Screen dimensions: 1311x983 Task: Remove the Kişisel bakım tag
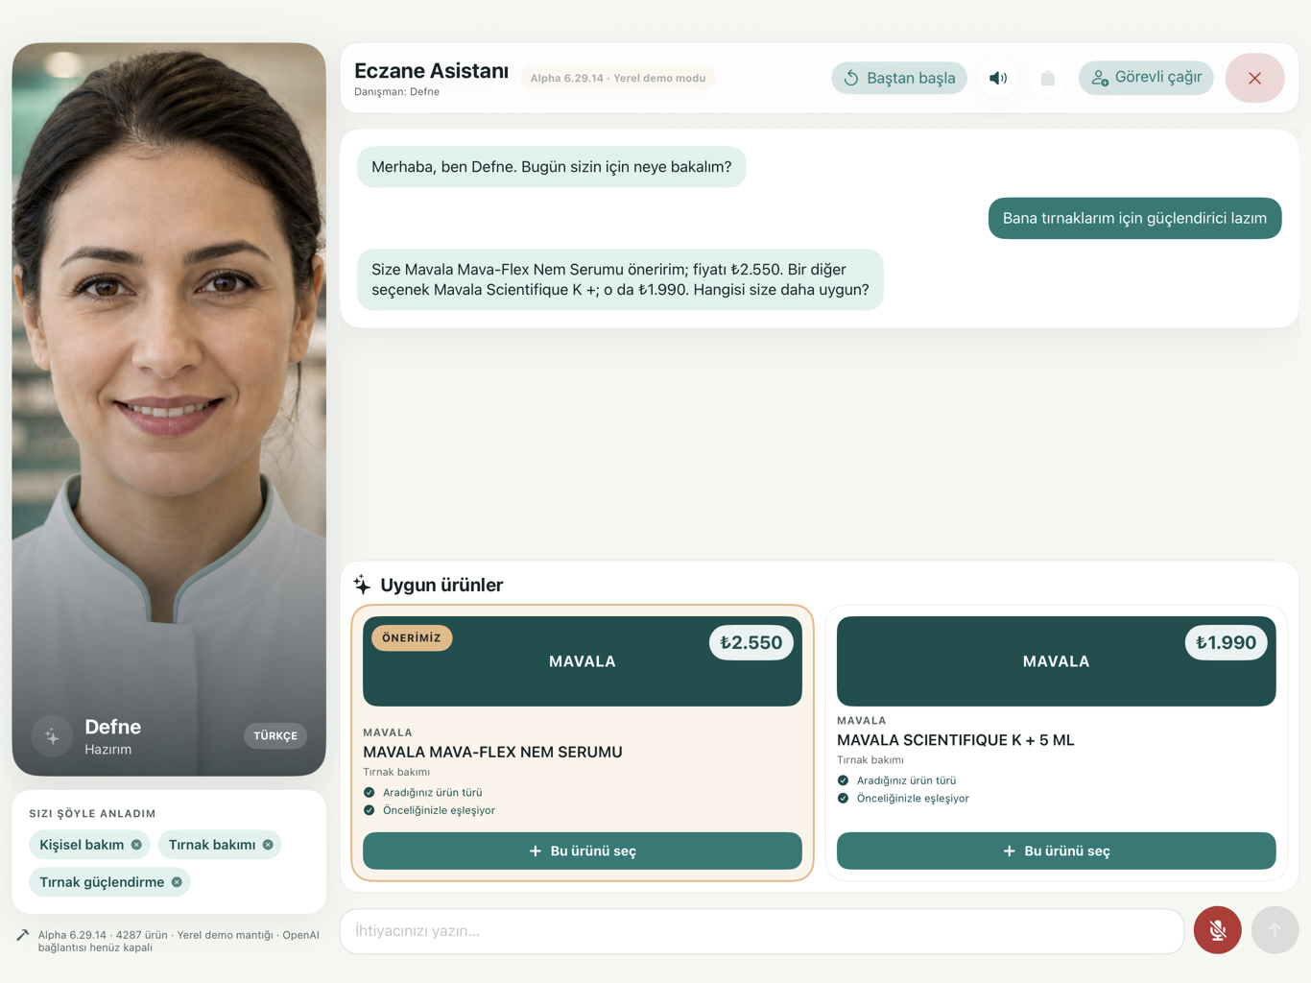[x=136, y=845]
